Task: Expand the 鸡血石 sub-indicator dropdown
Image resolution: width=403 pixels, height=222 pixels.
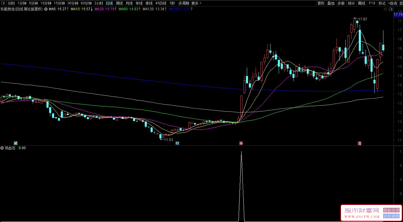Action: (2, 148)
